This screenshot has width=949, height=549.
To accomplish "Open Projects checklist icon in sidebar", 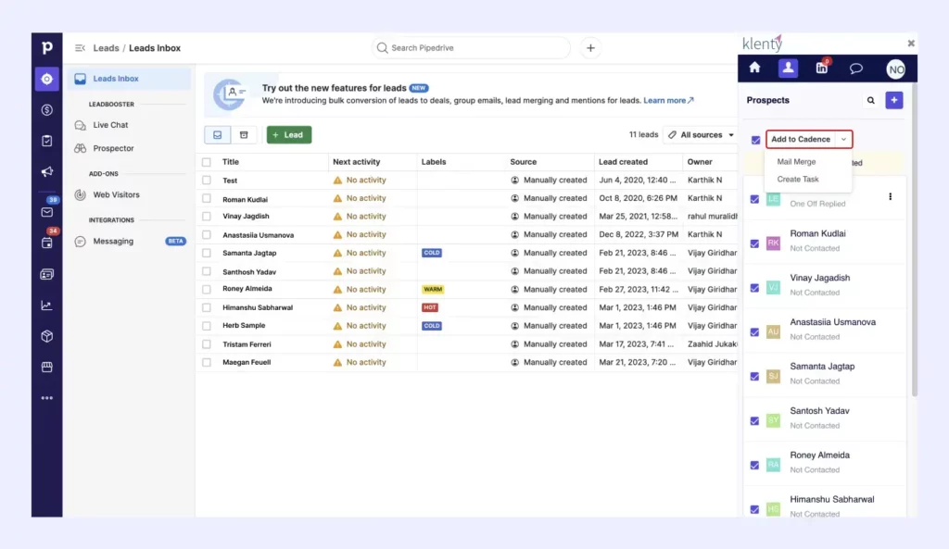I will coord(46,141).
